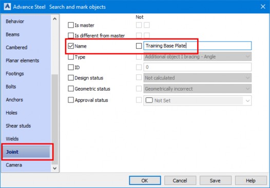
Task: Click the Save button
Action: pos(216,180)
